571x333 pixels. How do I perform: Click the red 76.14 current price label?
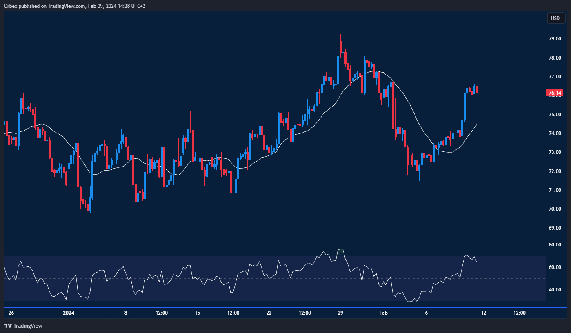click(x=555, y=93)
